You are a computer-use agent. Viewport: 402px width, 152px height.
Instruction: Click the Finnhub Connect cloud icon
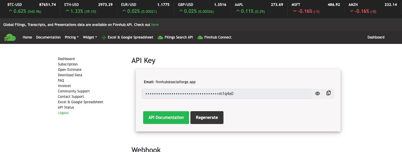[x=200, y=37]
